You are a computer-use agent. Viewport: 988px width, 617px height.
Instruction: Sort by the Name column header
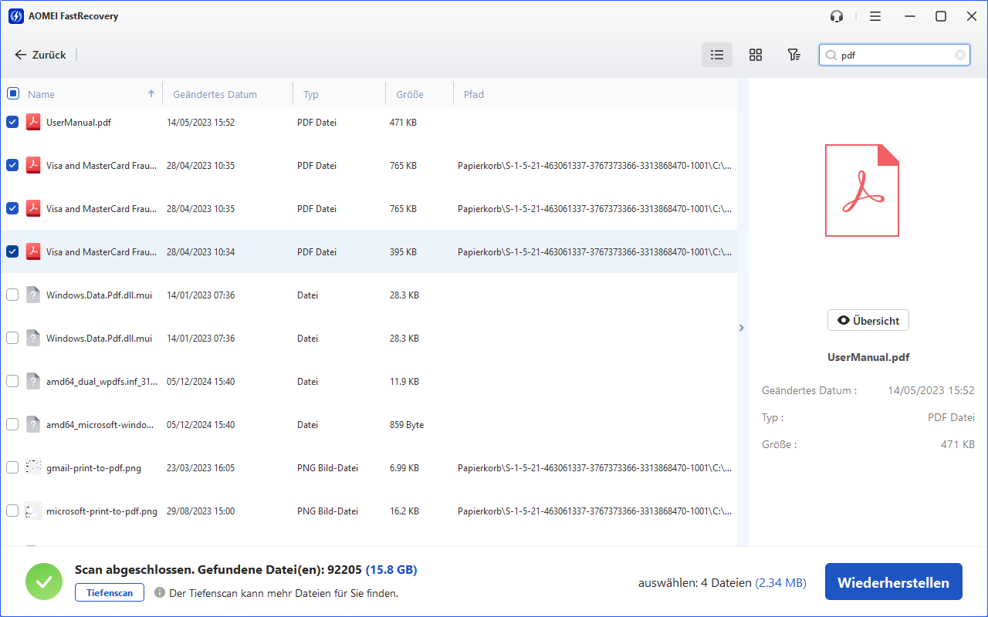(x=41, y=94)
